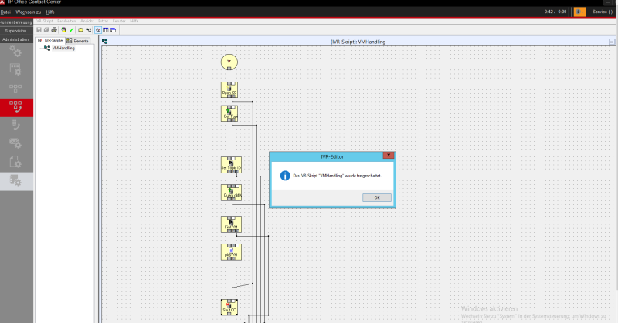
Task: Open the document settings sidebar icon
Action: (x=15, y=162)
